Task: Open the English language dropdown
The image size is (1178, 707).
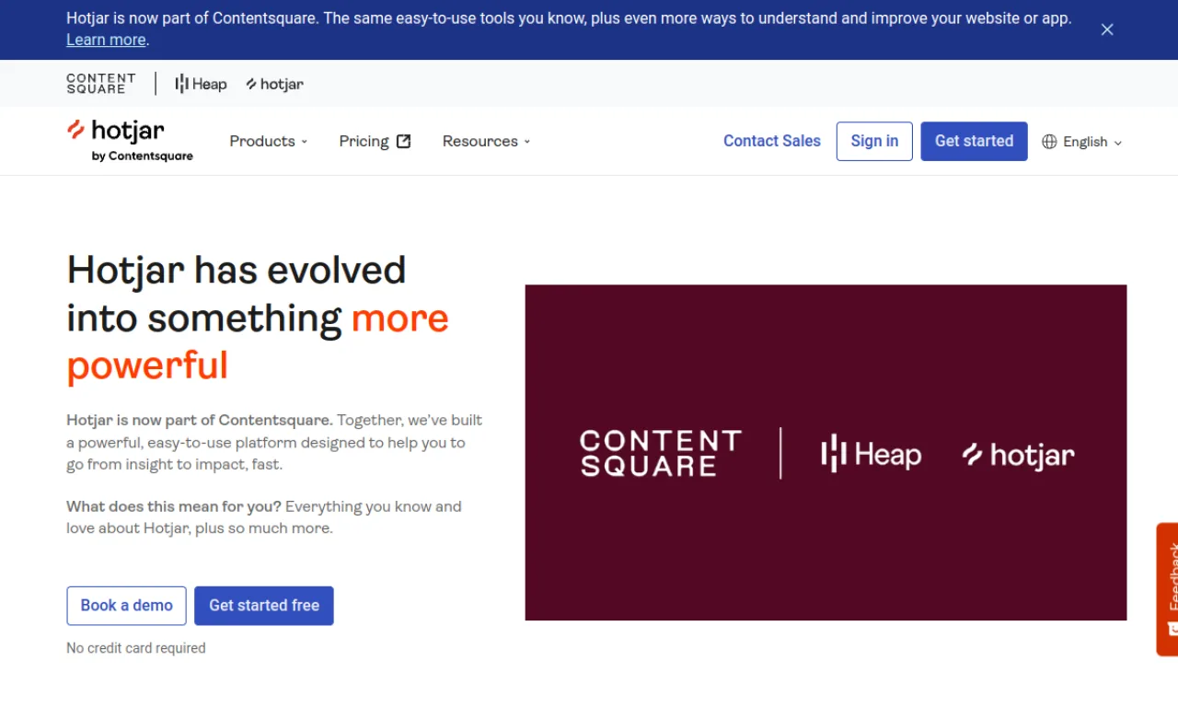Action: [1082, 142]
